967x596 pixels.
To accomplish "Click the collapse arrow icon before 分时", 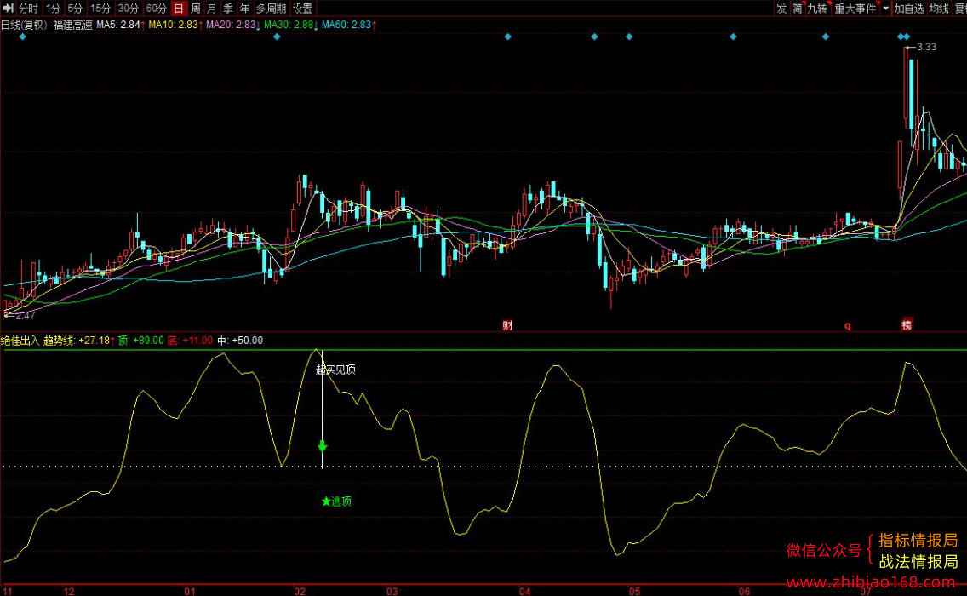I will [x=8, y=8].
